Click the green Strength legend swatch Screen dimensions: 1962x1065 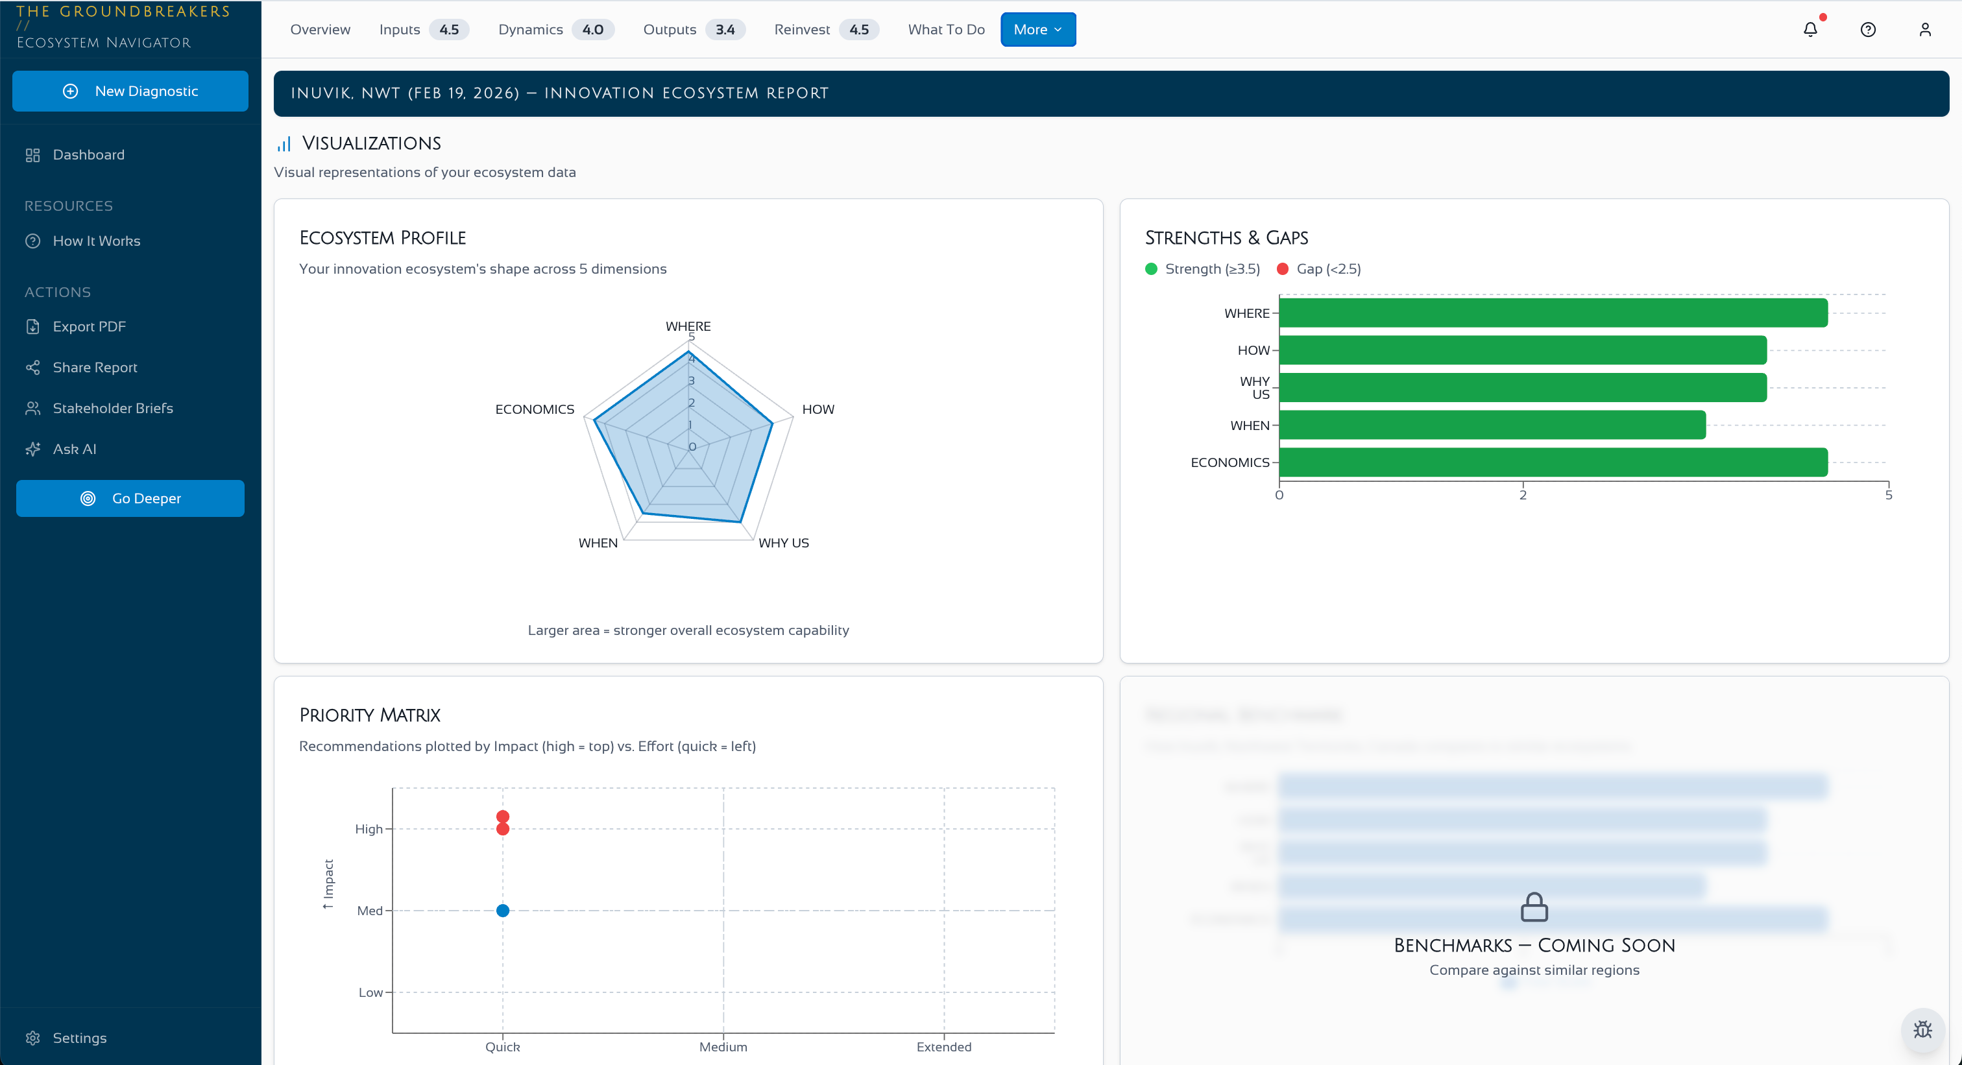(x=1151, y=269)
